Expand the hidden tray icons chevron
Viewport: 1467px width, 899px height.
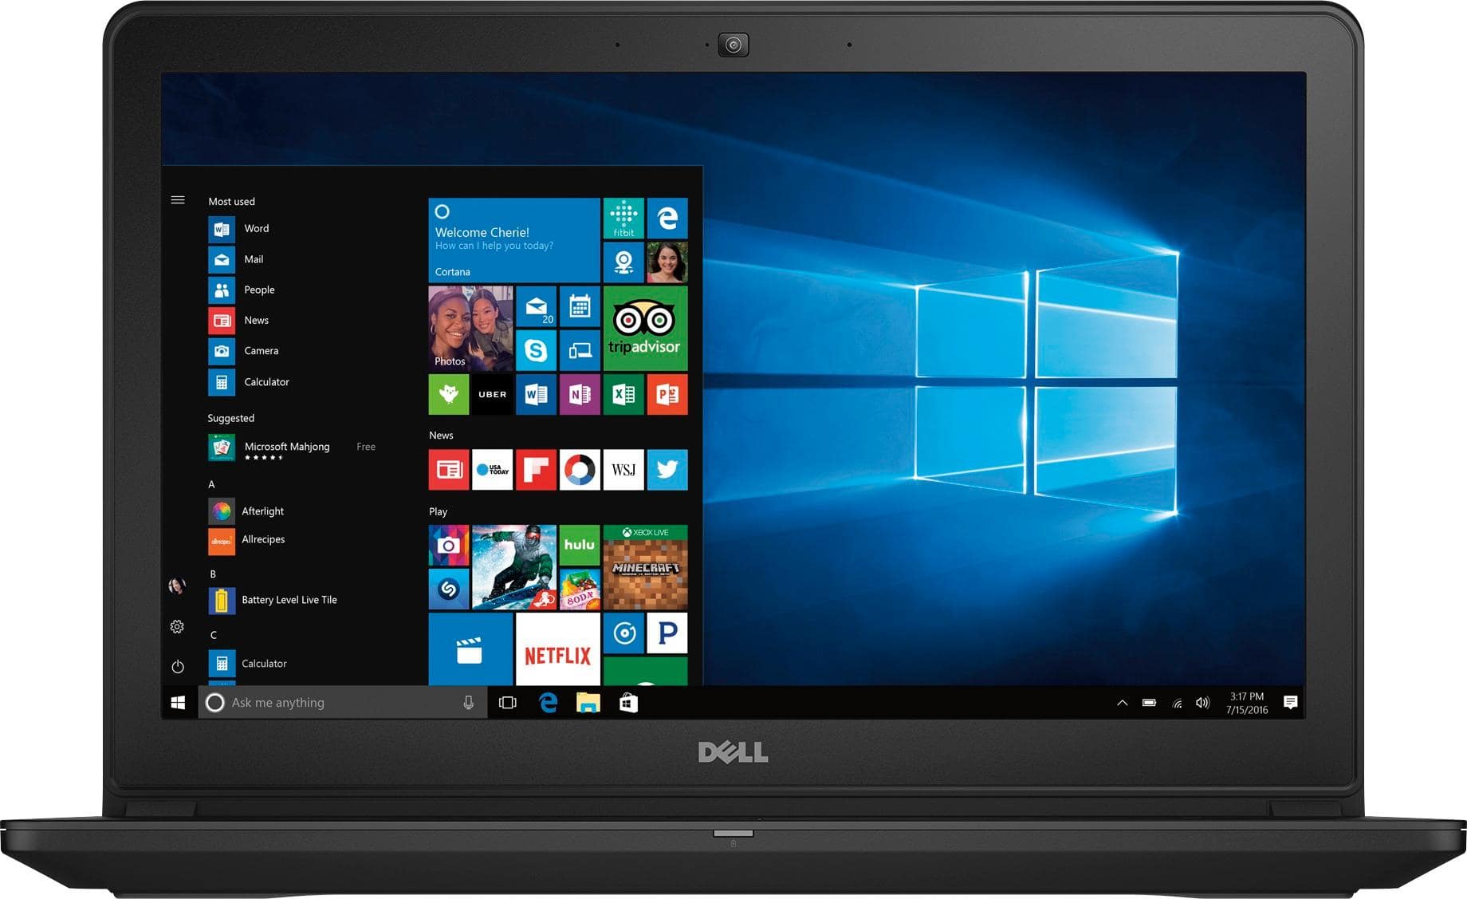tap(1122, 703)
